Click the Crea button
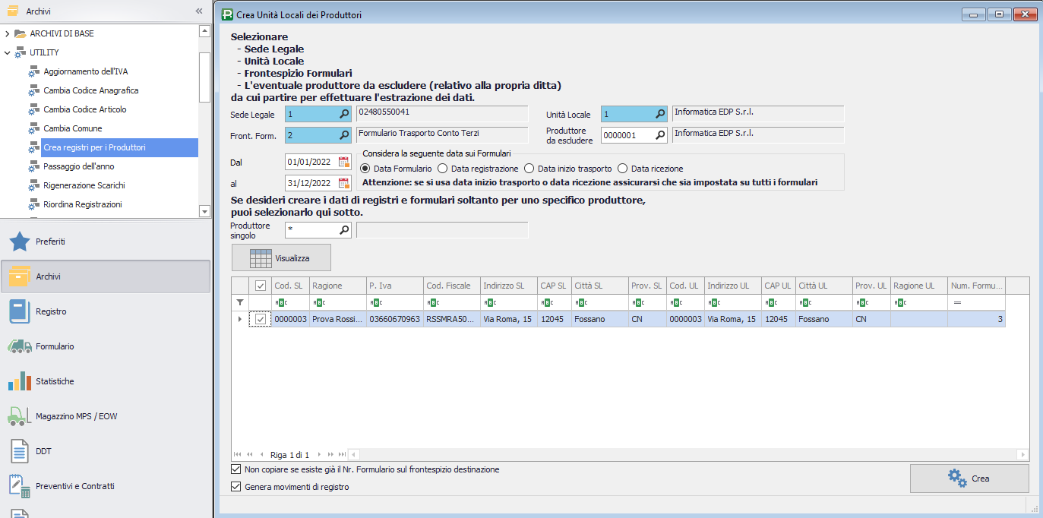The height and width of the screenshot is (518, 1043). pos(969,479)
